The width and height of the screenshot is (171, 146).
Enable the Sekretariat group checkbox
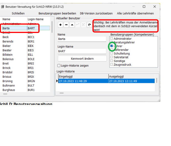point(112,57)
